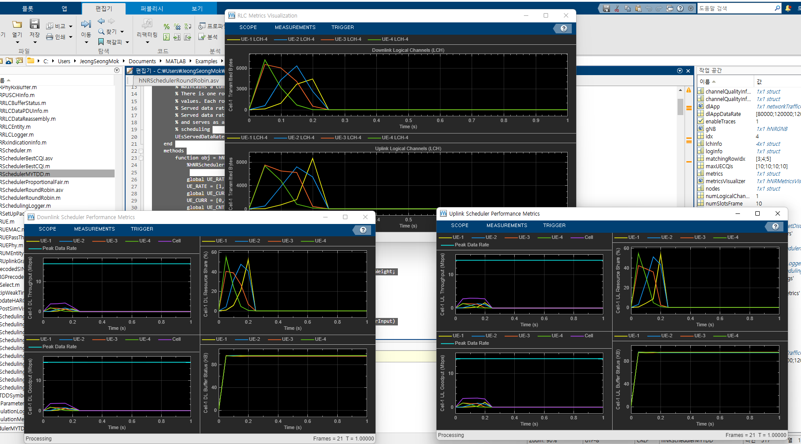Toggle UE-3 LCH-4 legend in Uplink Logical Channels

(341, 137)
